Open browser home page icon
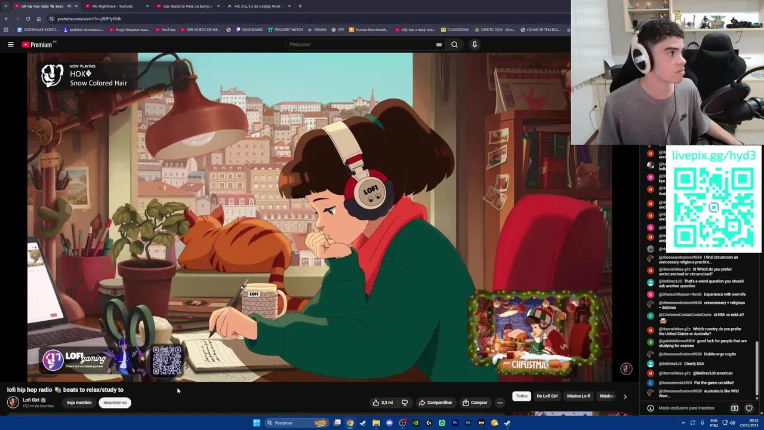The image size is (764, 430). click(39, 19)
